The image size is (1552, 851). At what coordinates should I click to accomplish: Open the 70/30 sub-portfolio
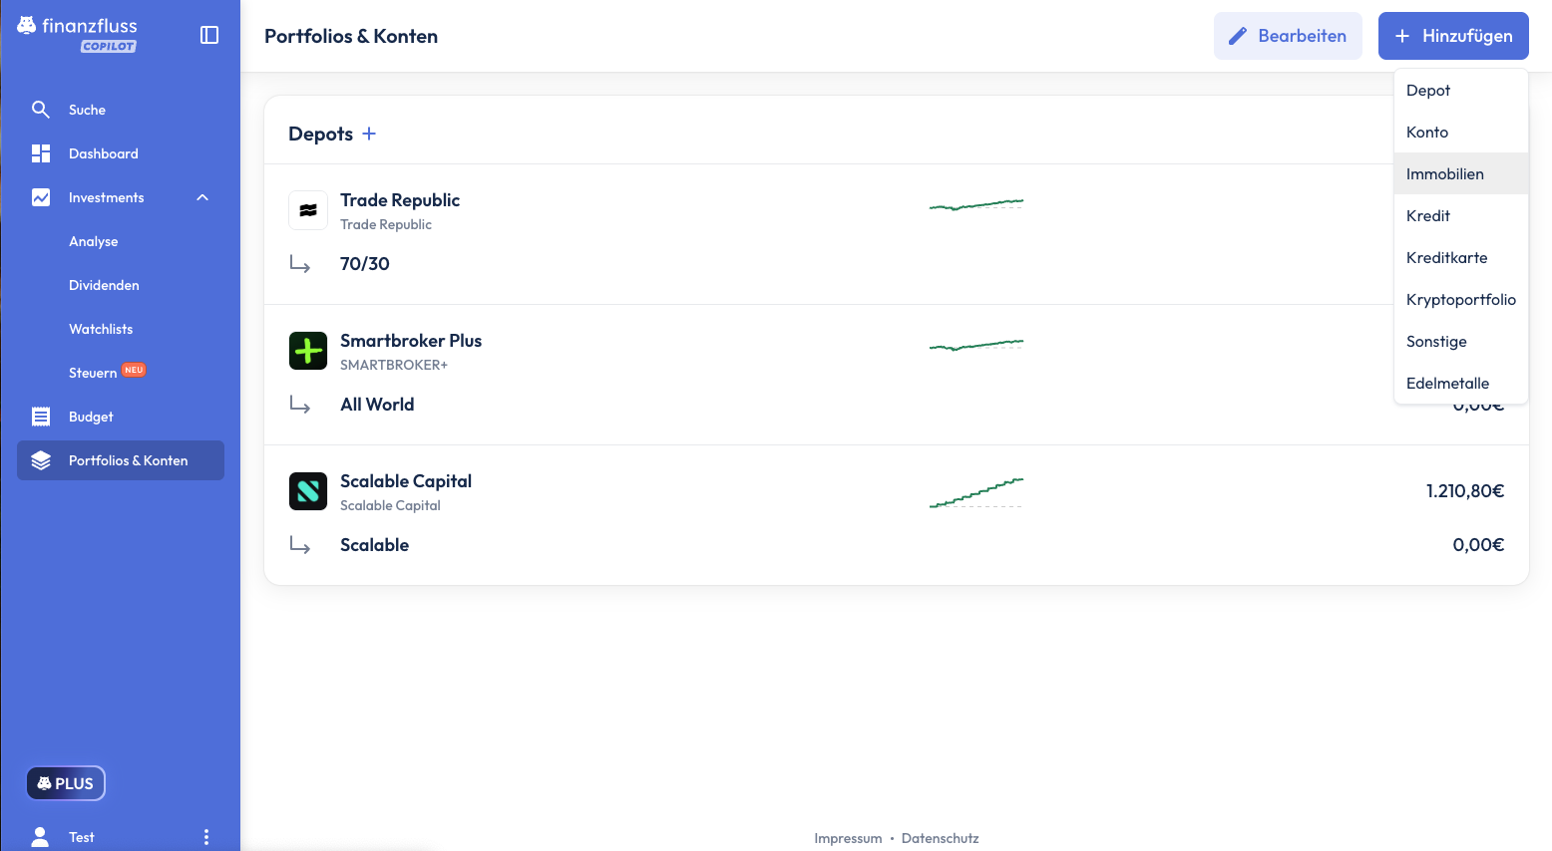(365, 264)
